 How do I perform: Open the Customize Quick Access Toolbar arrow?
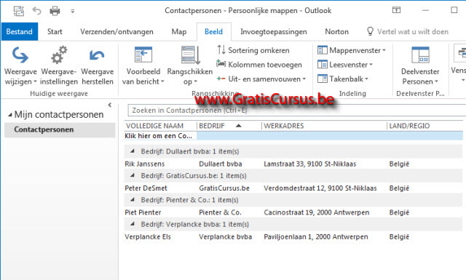[x=73, y=12]
